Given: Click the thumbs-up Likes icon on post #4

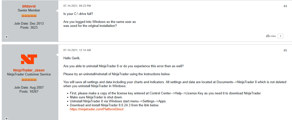Looking at the screenshot, I should coord(268,36).
